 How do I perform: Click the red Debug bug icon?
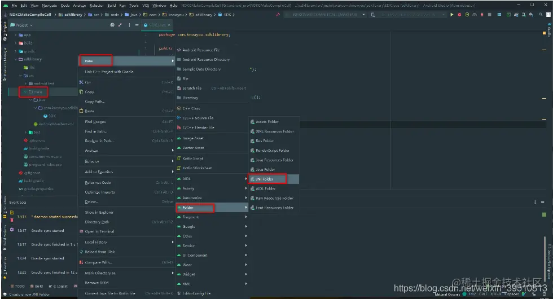pyautogui.click(x=459, y=15)
